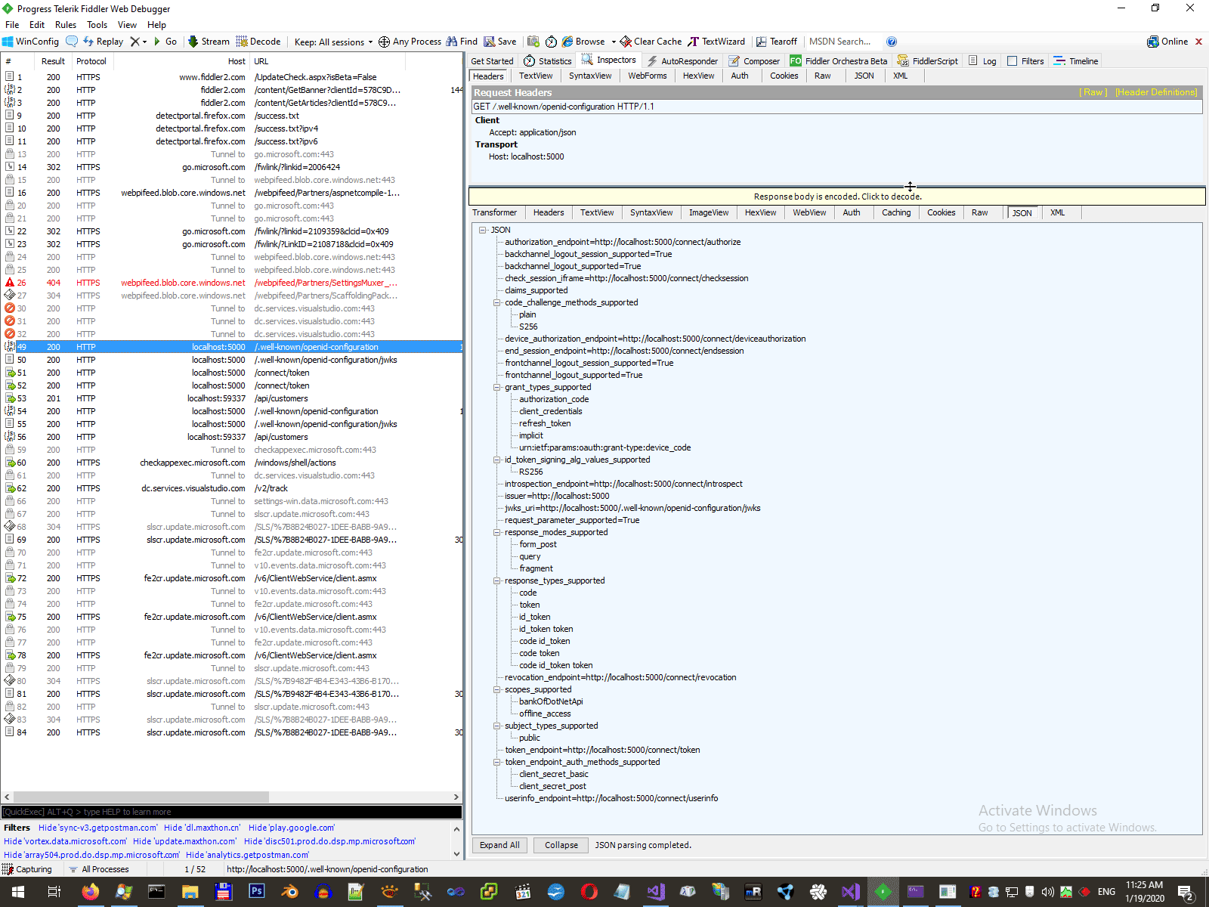This screenshot has width=1209, height=907.
Task: Collapse token_endpoint_auth_methods_supported node
Action: pyautogui.click(x=497, y=762)
